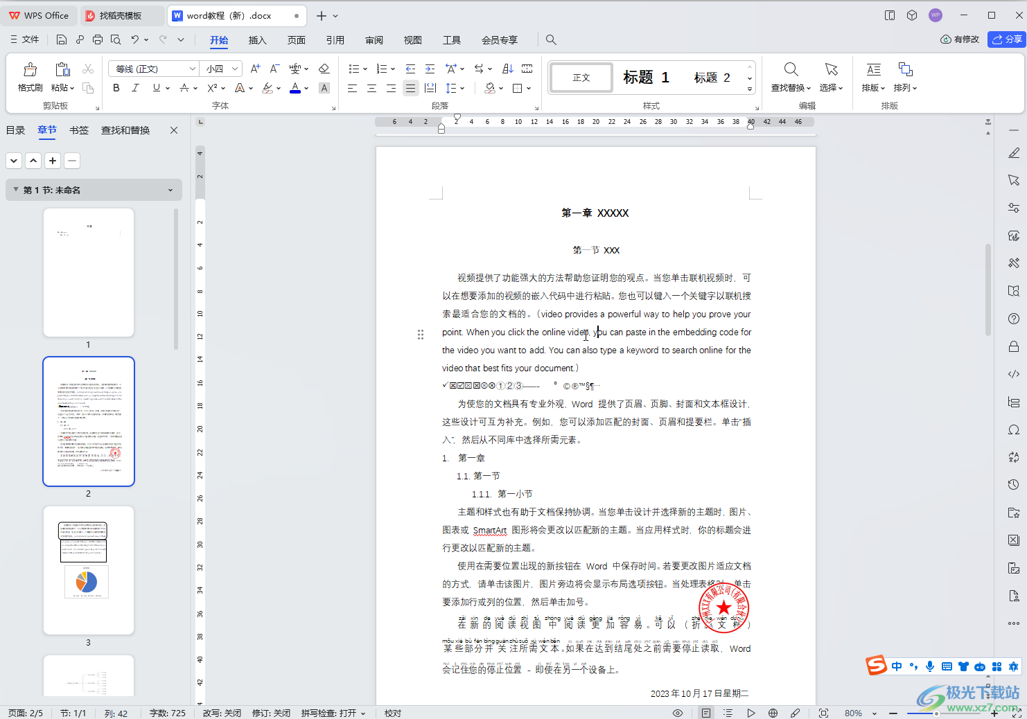Switch to the 视图 ribbon tab
Image resolution: width=1027 pixels, height=719 pixels.
pyautogui.click(x=412, y=40)
